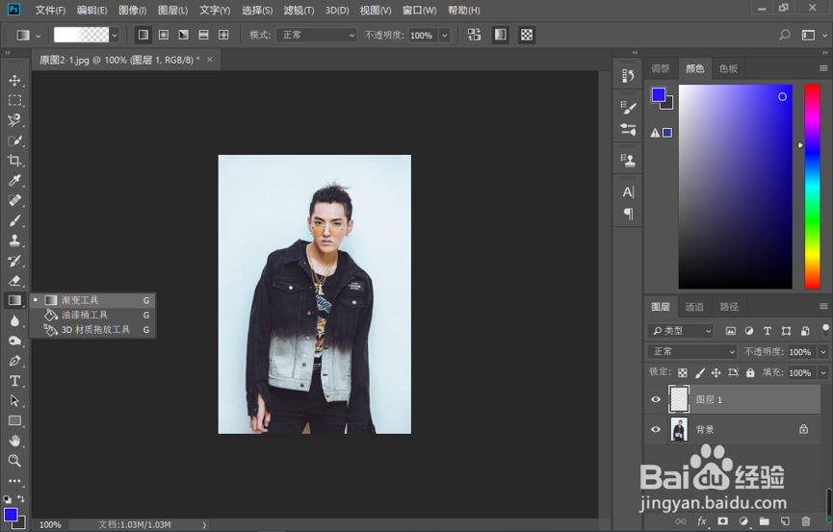The width and height of the screenshot is (833, 532).
Task: Toggle the lock transparent pixels option
Action: click(683, 372)
